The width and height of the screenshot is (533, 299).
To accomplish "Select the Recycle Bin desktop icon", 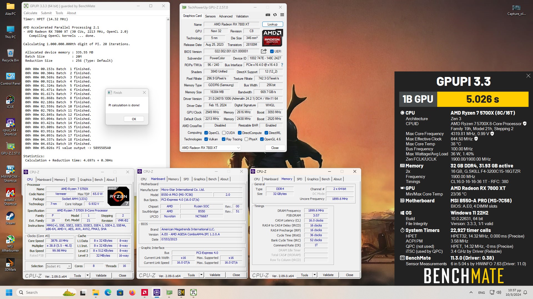I will (11, 55).
